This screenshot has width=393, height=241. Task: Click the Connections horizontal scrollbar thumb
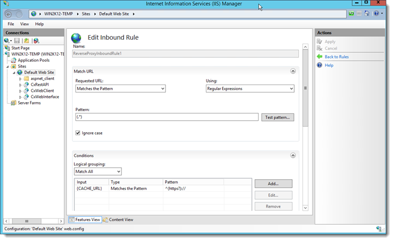(27, 221)
